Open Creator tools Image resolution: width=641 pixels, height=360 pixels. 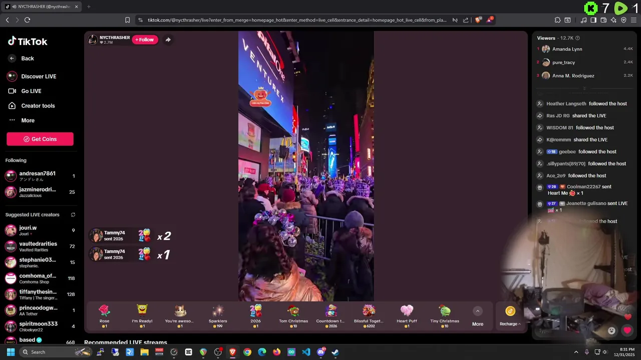[32, 105]
